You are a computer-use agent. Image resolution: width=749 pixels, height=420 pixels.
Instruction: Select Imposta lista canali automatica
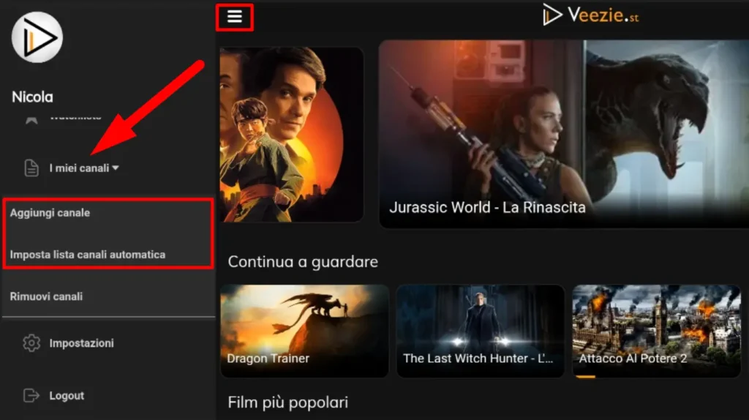click(x=88, y=255)
